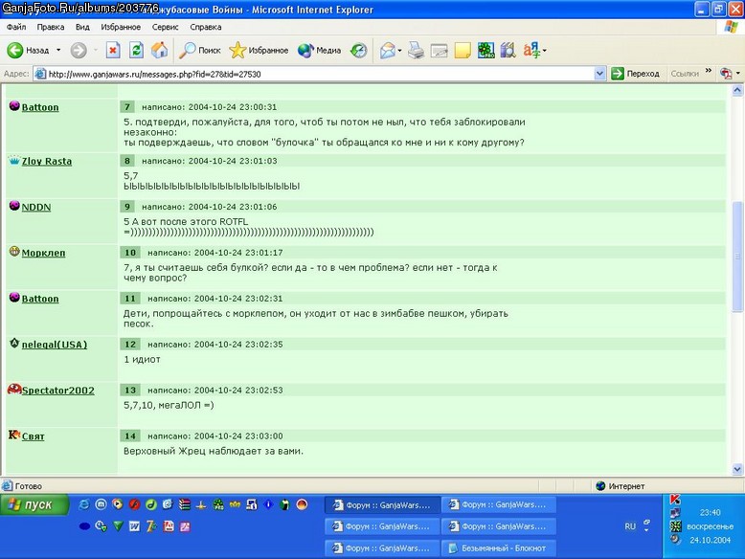Open the Battoon profile link on post 7
The image size is (745, 559).
click(x=40, y=107)
